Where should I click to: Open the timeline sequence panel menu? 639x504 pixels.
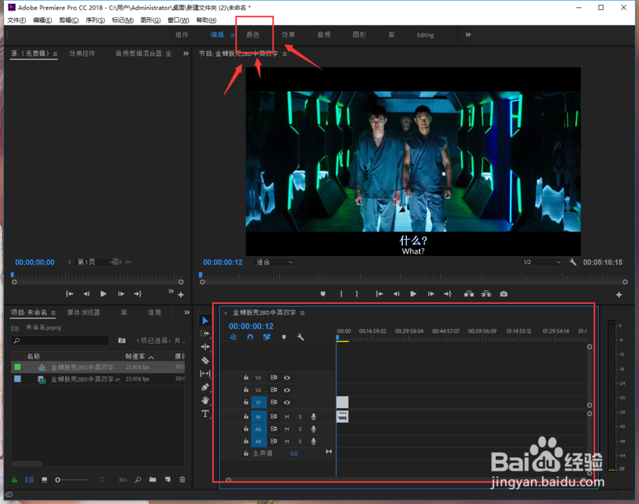(302, 313)
